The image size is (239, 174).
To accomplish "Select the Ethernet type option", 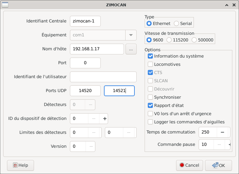I will click(149, 23).
